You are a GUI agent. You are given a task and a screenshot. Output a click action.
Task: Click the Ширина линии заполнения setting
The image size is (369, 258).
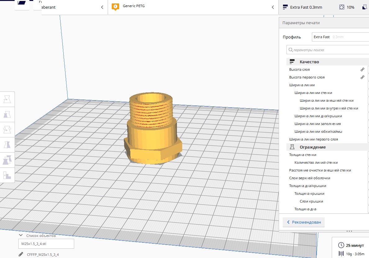coord(317,124)
